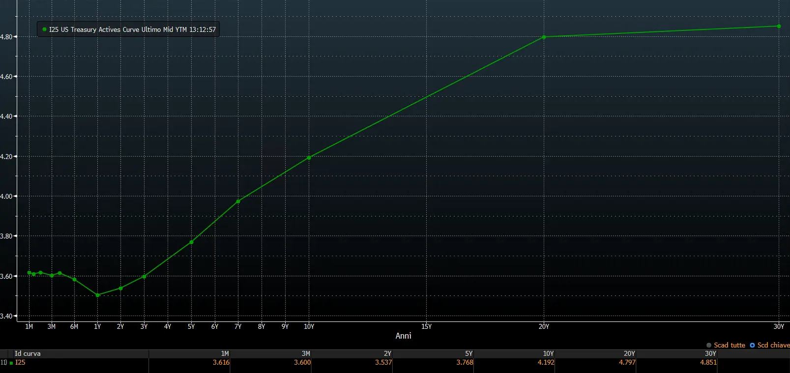The height and width of the screenshot is (373, 790).
Task: Click the Id curva column header
Action: (x=28, y=353)
